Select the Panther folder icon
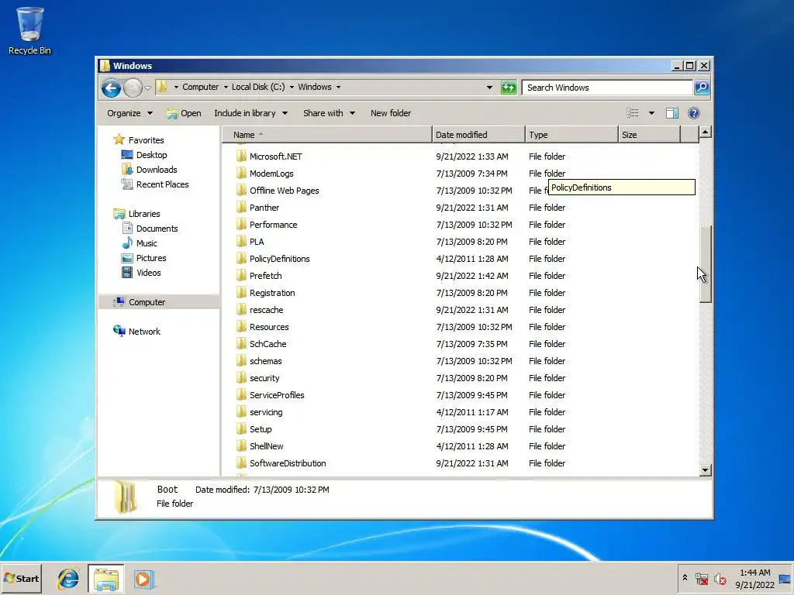 click(x=241, y=207)
